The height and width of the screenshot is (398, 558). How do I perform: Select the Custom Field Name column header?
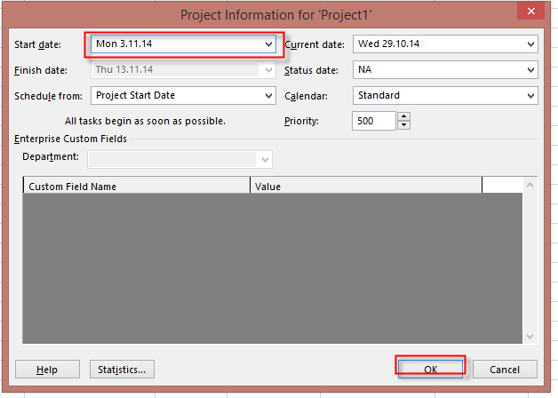[136, 187]
